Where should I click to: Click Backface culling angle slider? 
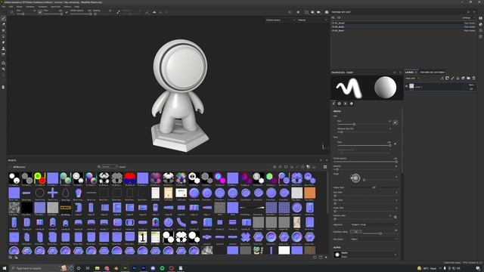[x=380, y=233]
